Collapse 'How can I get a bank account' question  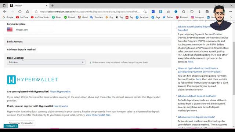coord(176,70)
